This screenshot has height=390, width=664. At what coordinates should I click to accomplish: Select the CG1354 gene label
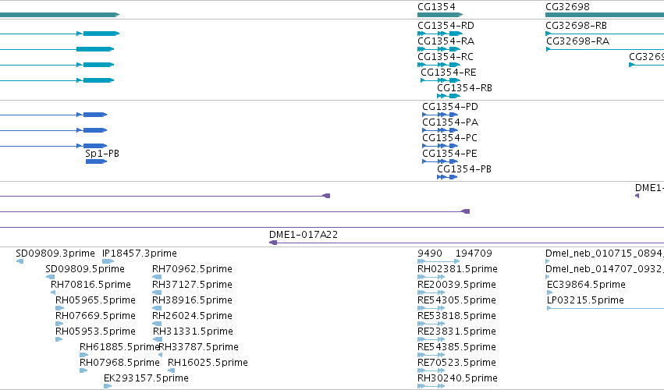(x=436, y=7)
